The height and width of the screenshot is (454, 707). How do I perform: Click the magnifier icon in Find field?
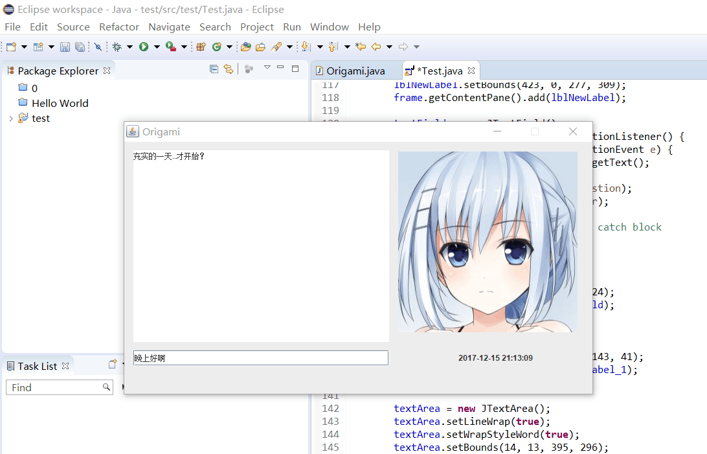[x=106, y=387]
